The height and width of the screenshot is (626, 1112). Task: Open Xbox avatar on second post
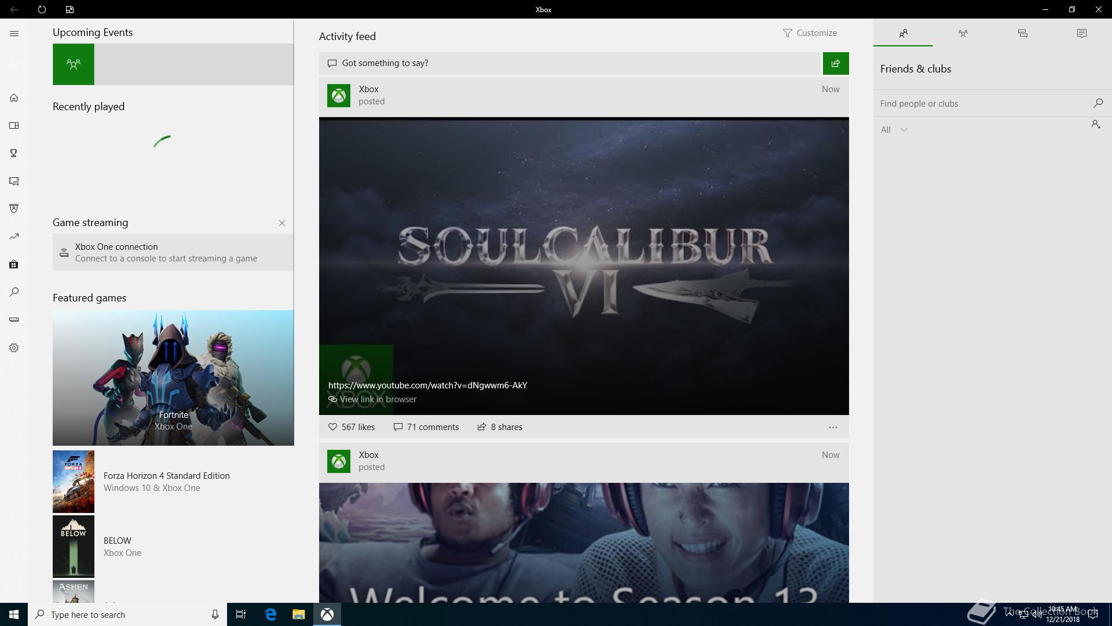[x=339, y=461]
